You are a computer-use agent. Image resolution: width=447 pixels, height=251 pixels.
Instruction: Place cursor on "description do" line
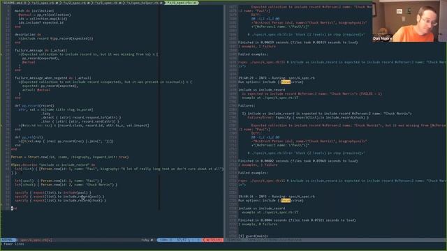coord(28,35)
